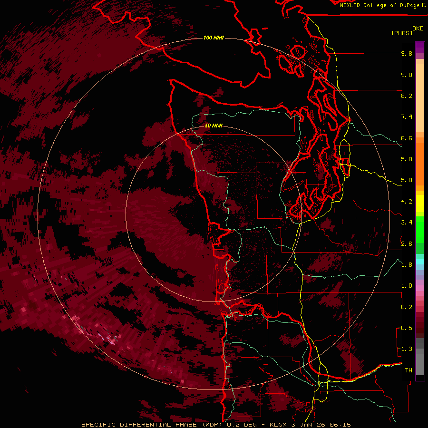Click the 1.8 legend value
Image resolution: width=428 pixels, height=428 pixels.
407,265
